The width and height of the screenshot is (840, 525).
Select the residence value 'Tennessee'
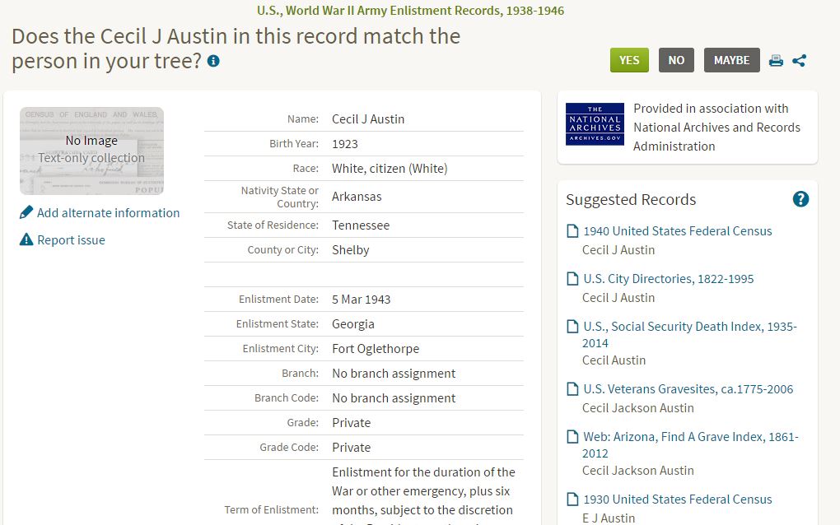pos(361,225)
